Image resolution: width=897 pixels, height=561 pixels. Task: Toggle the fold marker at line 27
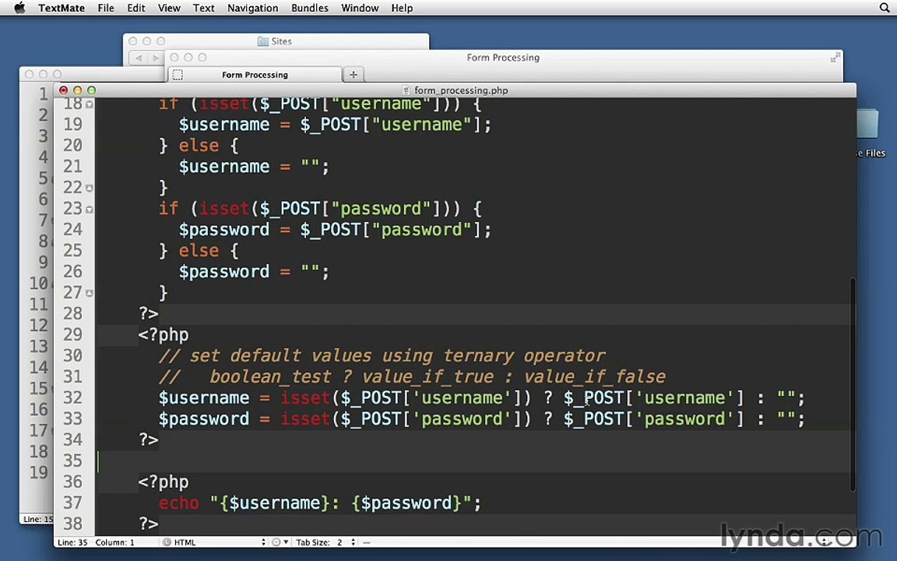click(x=90, y=293)
